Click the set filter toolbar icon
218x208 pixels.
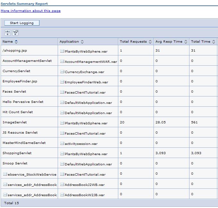pyautogui.click(x=7, y=33)
